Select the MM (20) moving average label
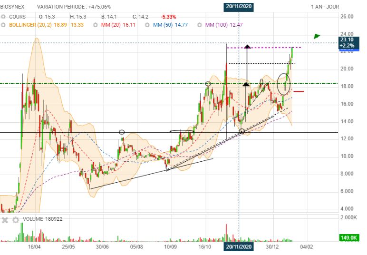This screenshot has height=255, width=367. pos(111,25)
